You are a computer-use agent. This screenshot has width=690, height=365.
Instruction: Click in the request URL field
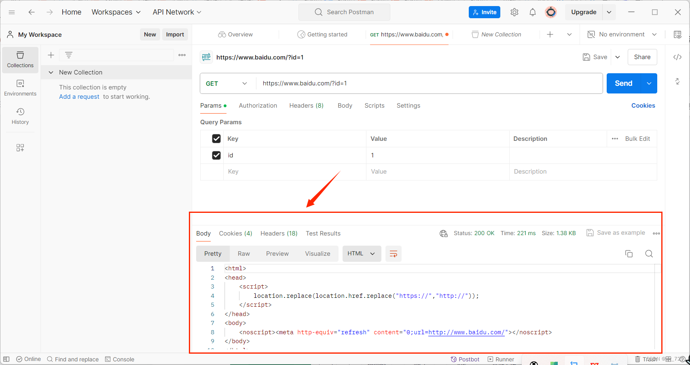[x=429, y=83]
